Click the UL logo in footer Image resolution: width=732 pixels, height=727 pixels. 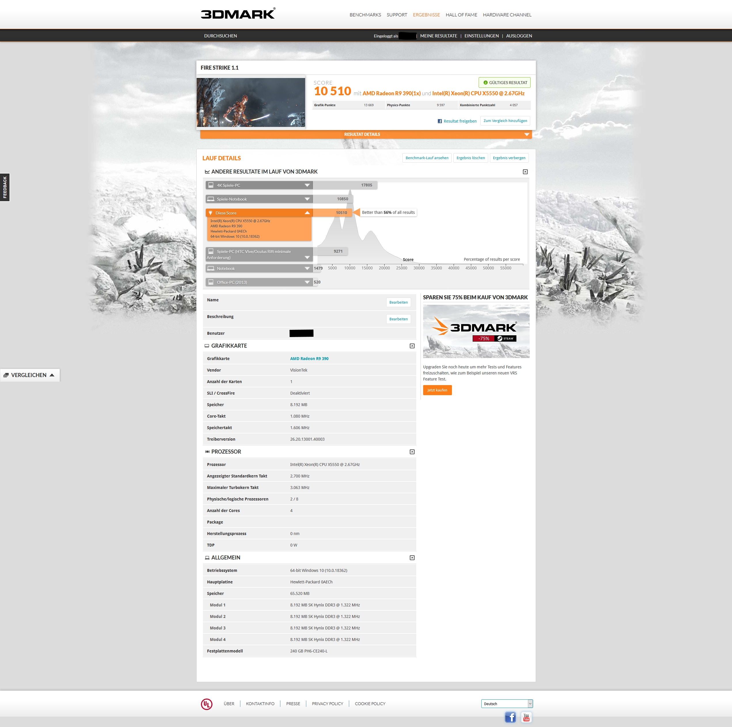pos(206,704)
